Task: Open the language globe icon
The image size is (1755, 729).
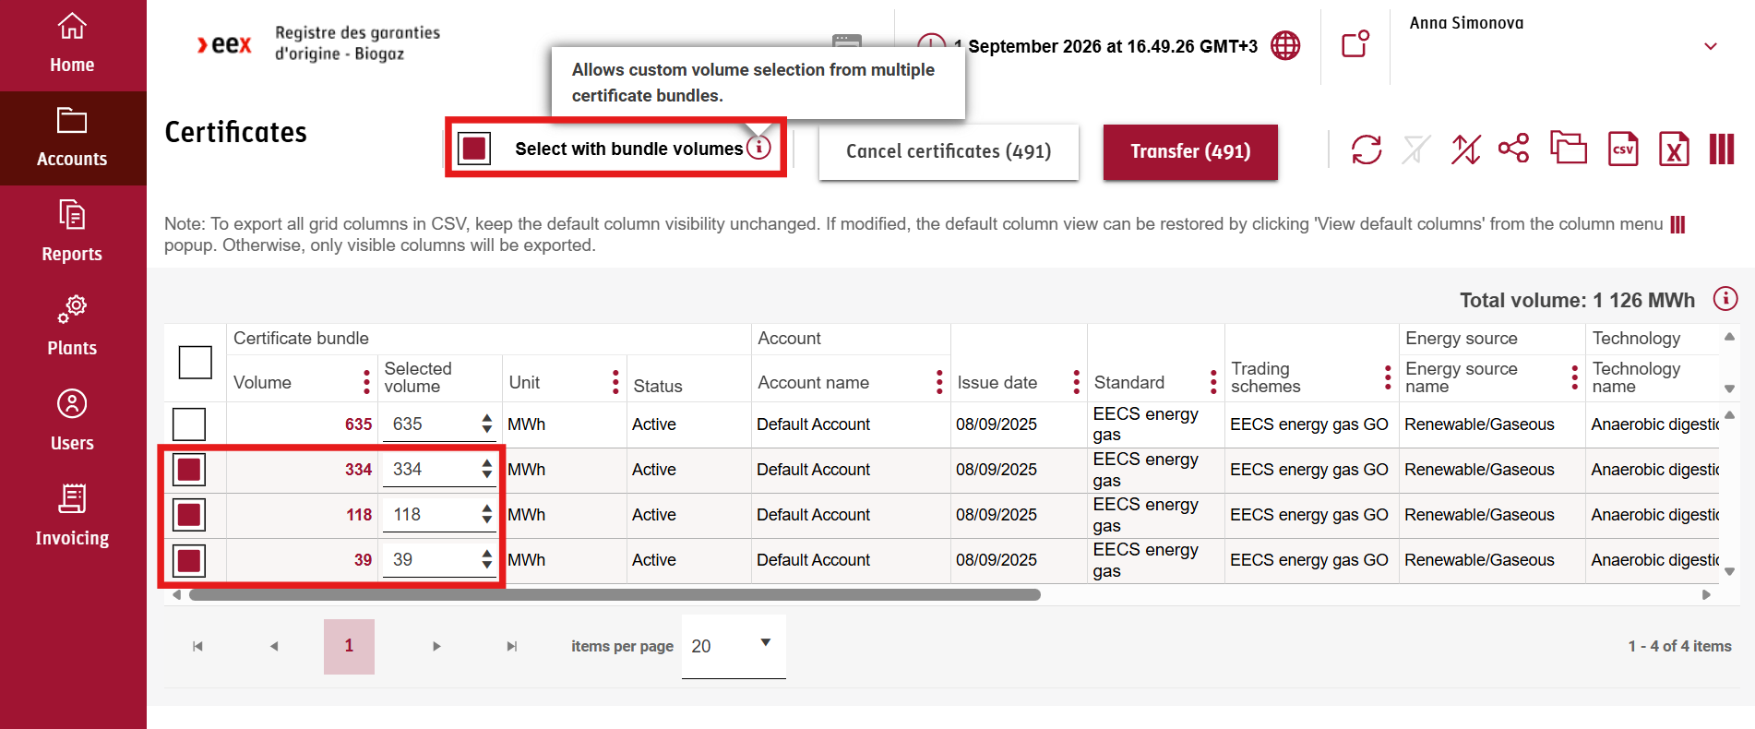Action: pyautogui.click(x=1285, y=45)
